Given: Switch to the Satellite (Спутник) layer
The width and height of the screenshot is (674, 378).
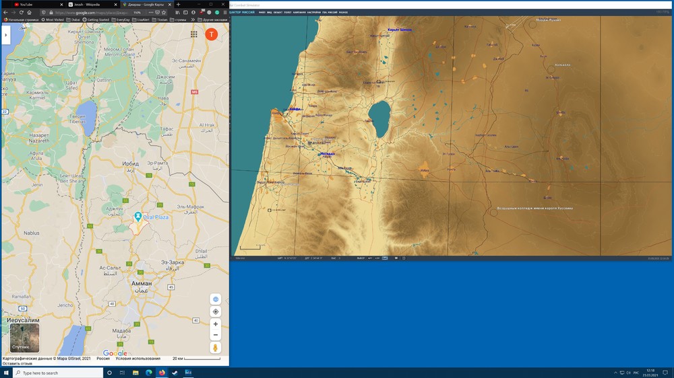Looking at the screenshot, I should point(24,338).
